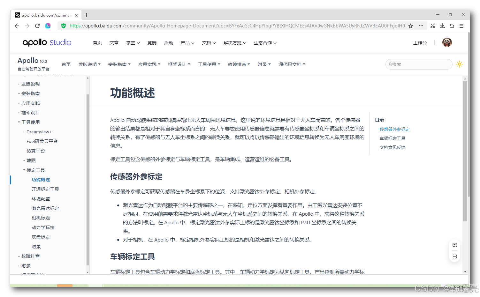Viewport: 480px width, 297px height.
Task: Open the 源代码文档 dropdown in docs navbar
Action: point(292,64)
